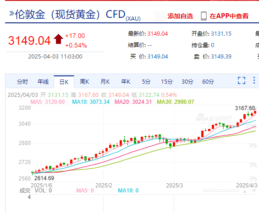259x213 pixels.
Task: Click the 开盘价 3131.15 value
Action: coord(221,34)
